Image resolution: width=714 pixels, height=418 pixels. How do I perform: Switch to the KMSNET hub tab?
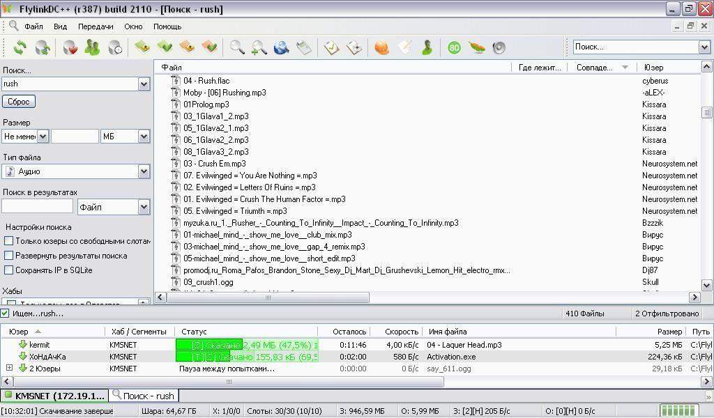coord(54,396)
